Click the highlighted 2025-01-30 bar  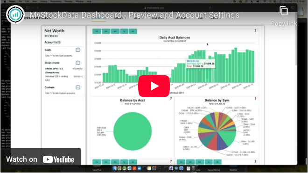213,70
